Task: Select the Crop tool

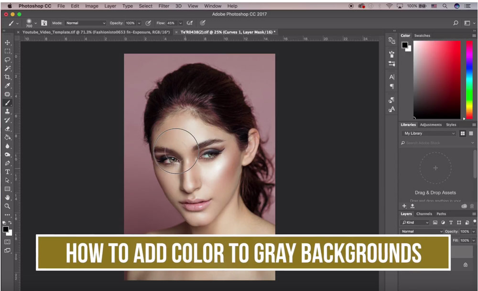Action: pos(8,76)
